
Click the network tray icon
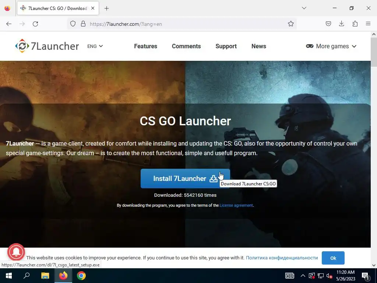321,276
